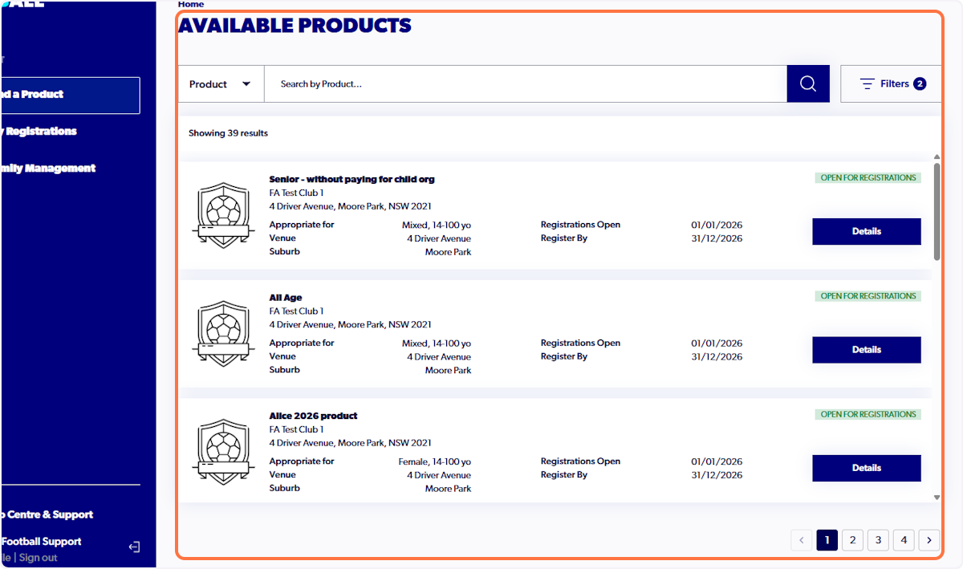Viewport: 963px width, 569px height.
Task: Click the All Age product title
Action: pos(286,298)
